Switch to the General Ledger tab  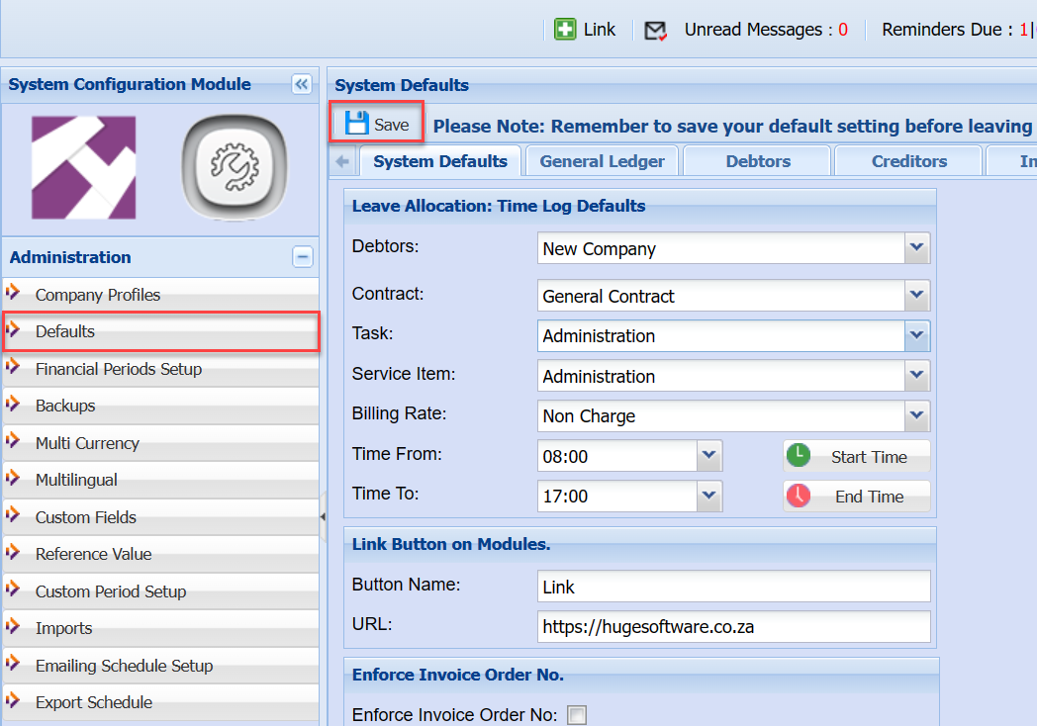[x=602, y=161]
